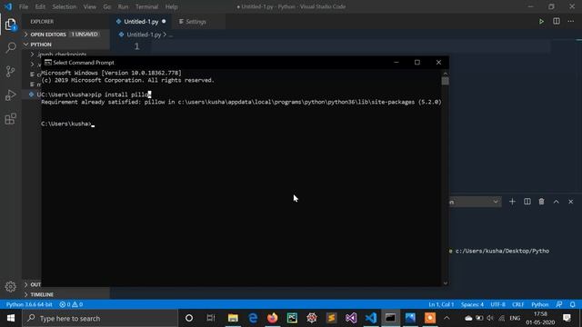Show hidden system tray icons
Screen dimensions: 582x327
447,318
